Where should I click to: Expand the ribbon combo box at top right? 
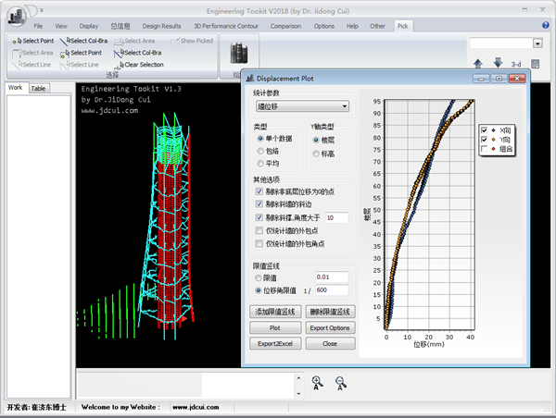537,43
